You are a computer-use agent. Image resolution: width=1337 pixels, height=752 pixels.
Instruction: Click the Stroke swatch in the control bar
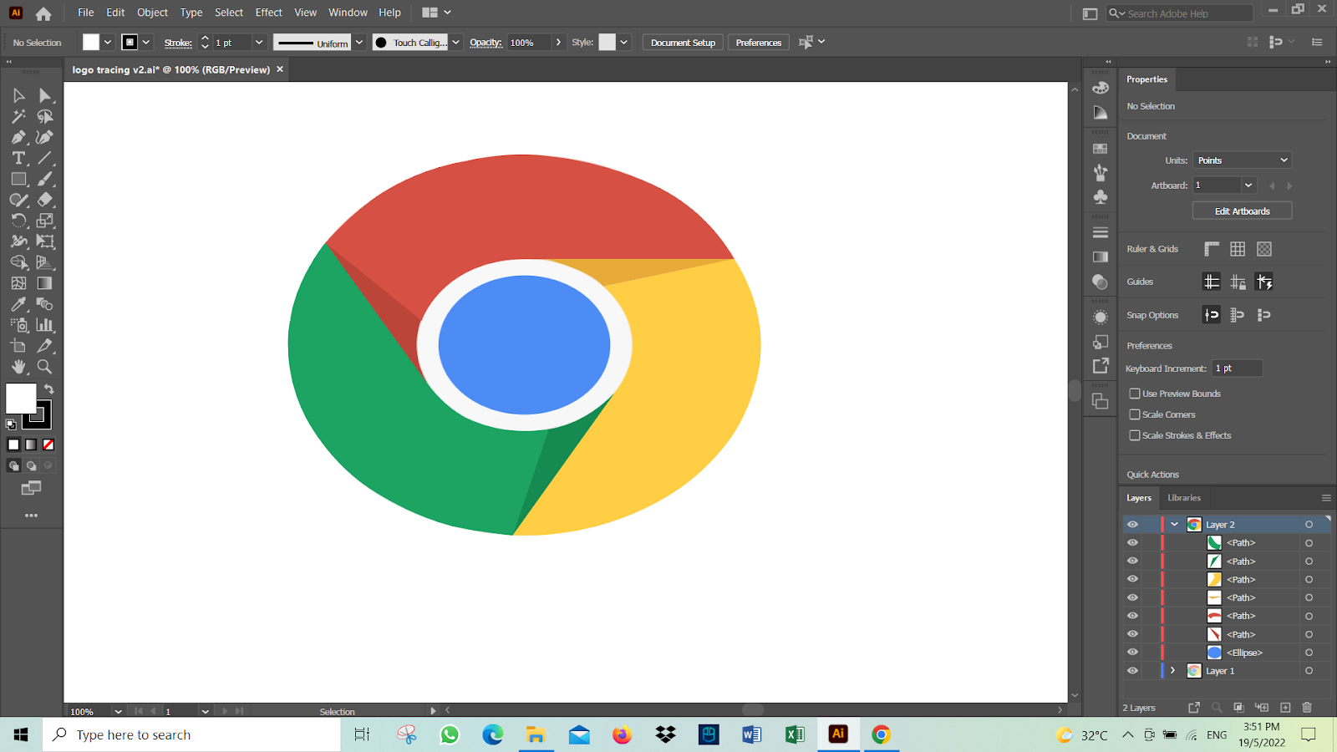(130, 43)
